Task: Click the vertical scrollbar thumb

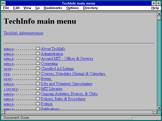Action: (x=159, y=18)
